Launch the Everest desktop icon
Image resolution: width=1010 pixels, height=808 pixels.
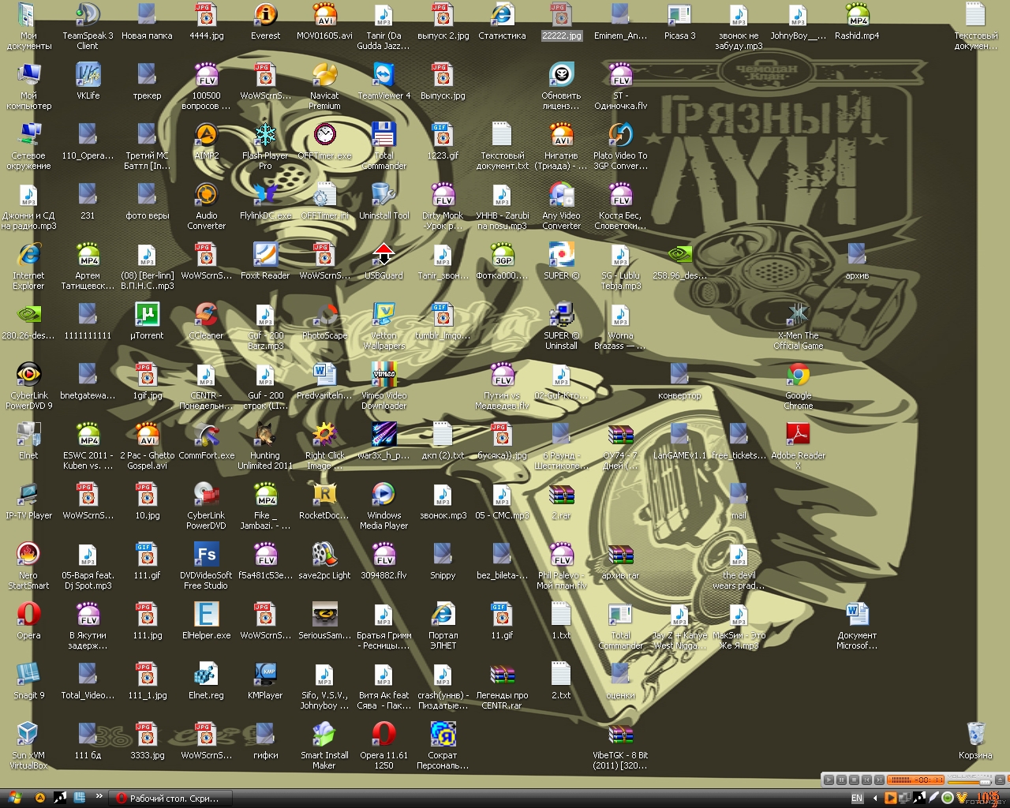click(265, 21)
